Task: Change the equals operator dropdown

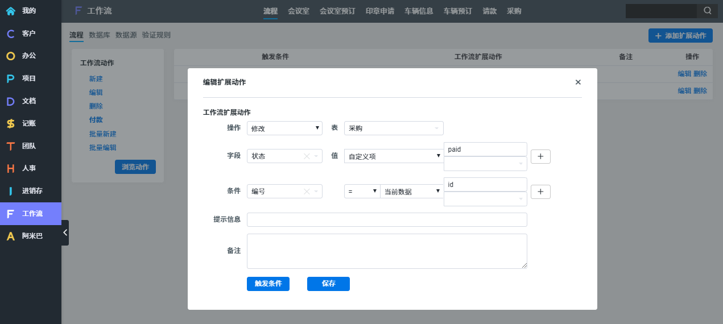Action: pos(362,192)
